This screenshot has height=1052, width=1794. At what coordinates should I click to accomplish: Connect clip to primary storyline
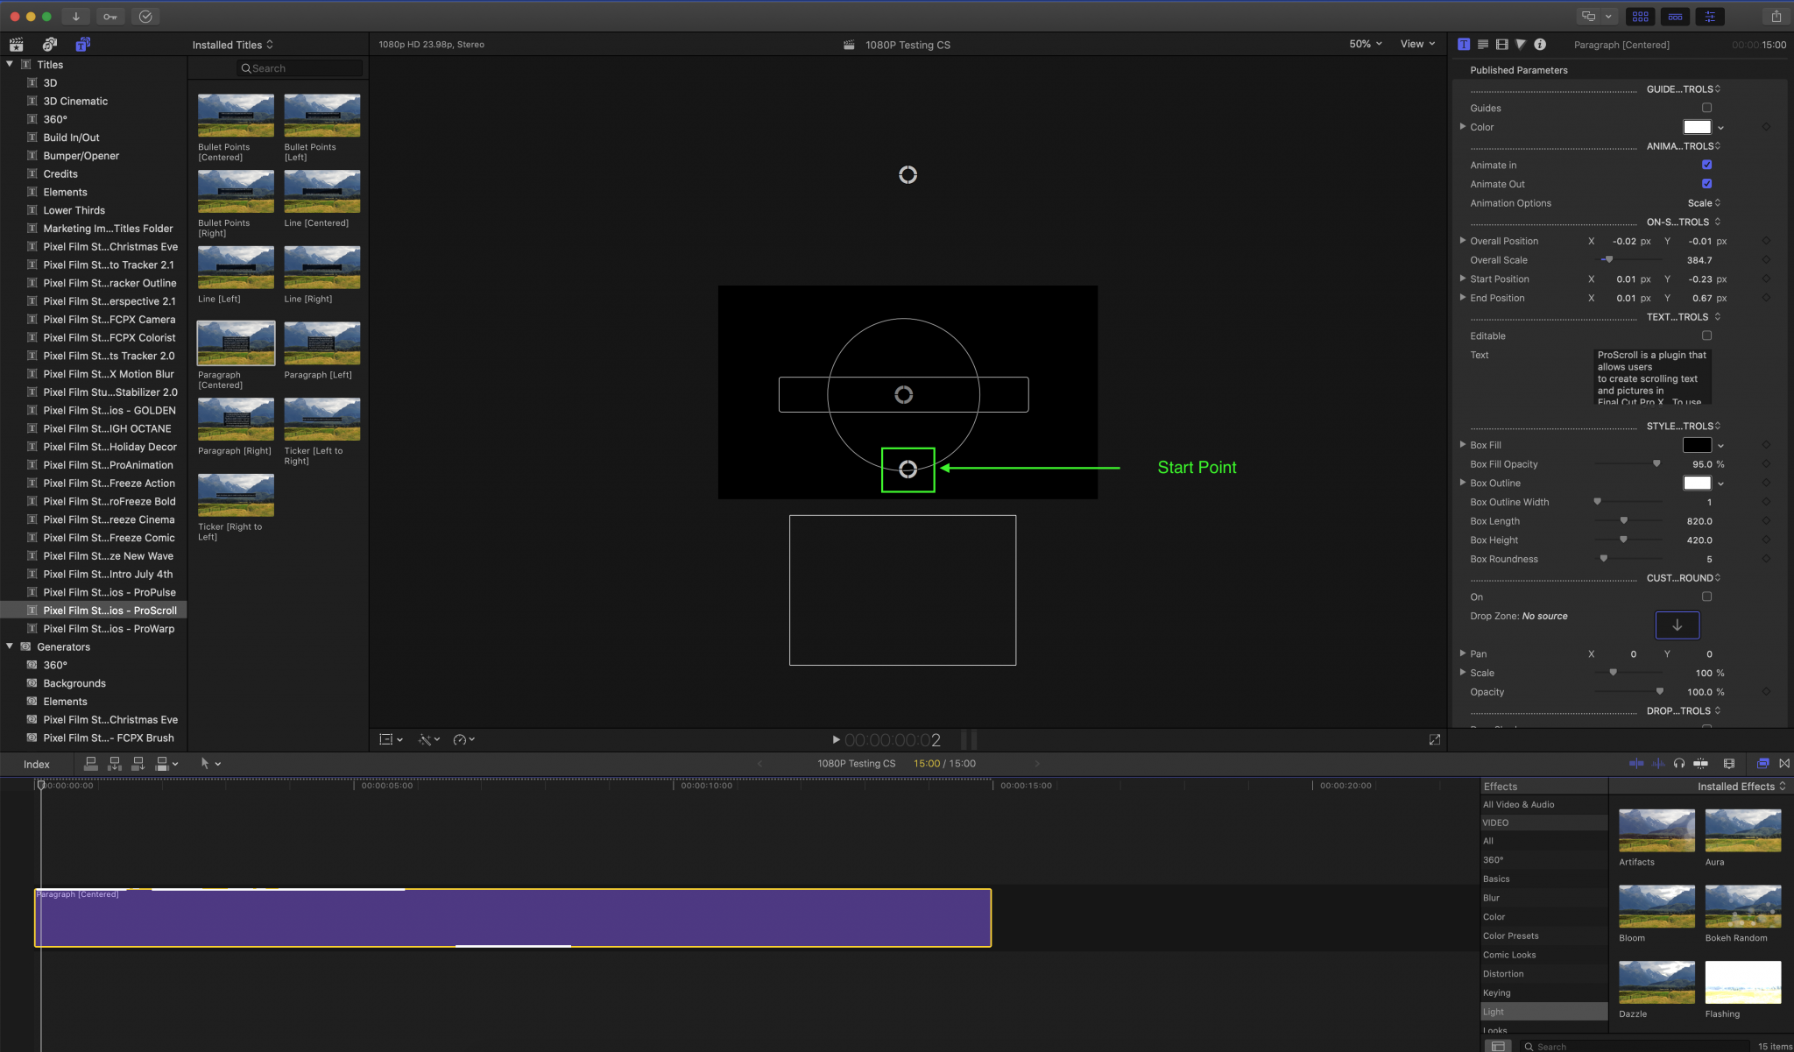point(90,764)
